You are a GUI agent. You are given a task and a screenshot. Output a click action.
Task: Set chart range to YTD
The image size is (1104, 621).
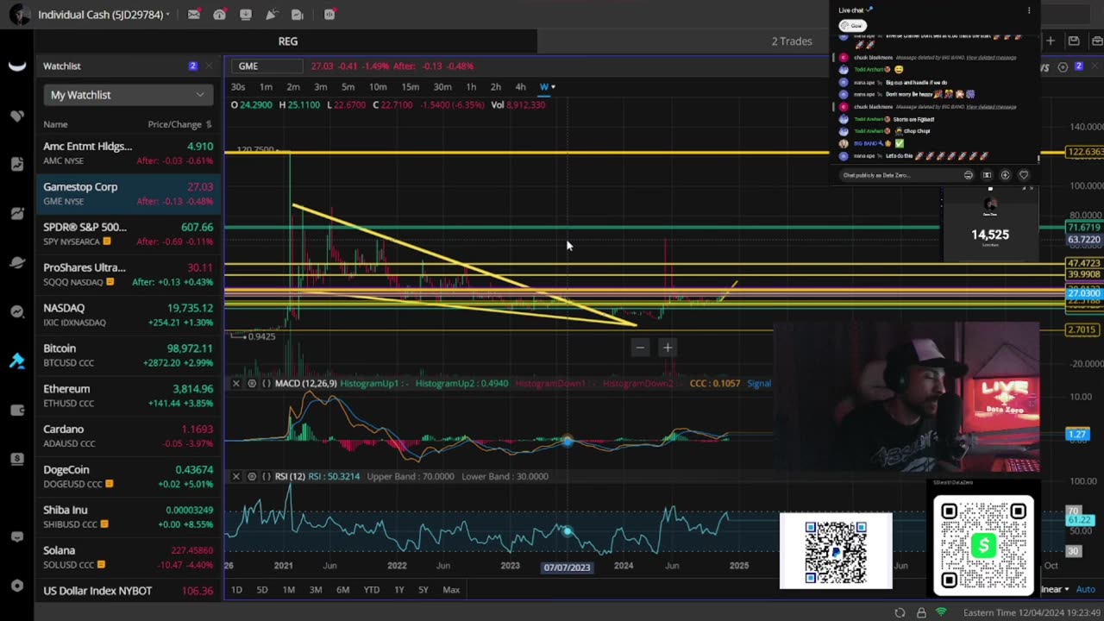coord(372,590)
